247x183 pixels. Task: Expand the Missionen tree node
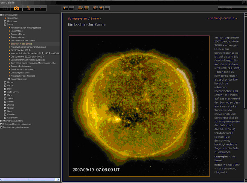5,21
